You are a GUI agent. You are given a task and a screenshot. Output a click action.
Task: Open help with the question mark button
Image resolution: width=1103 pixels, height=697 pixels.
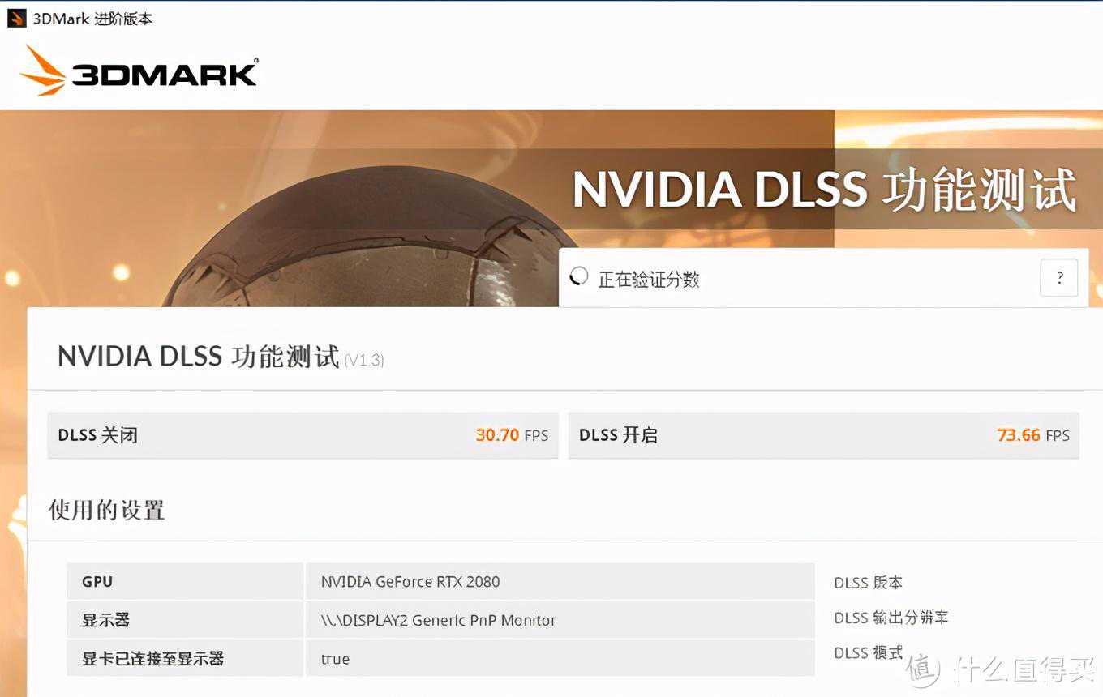point(1059,278)
